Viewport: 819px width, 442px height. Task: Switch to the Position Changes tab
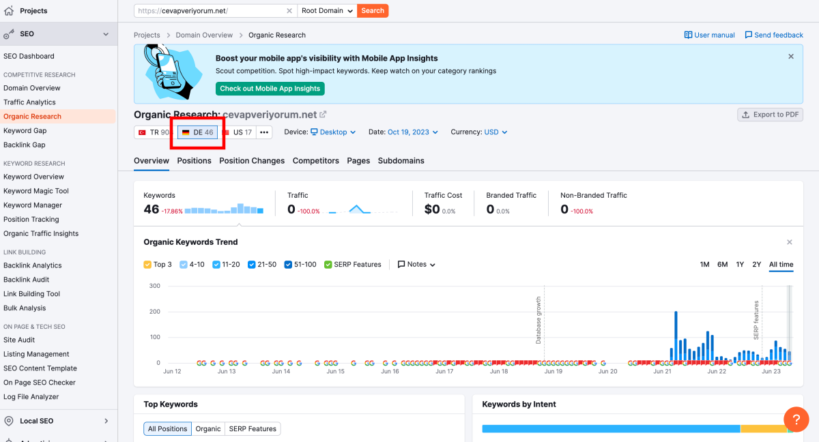pyautogui.click(x=252, y=161)
